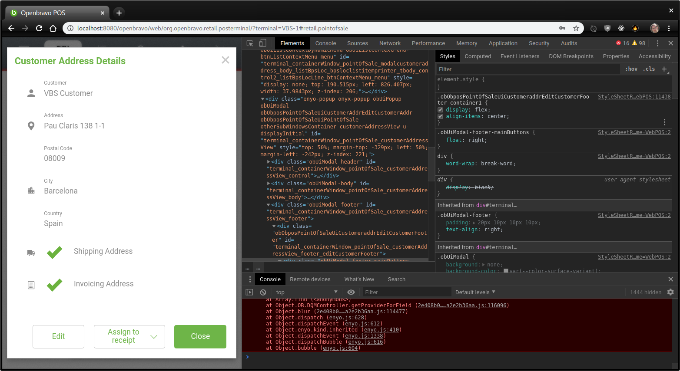Open the Chrome three-dot menu
680x371 pixels.
(669, 28)
